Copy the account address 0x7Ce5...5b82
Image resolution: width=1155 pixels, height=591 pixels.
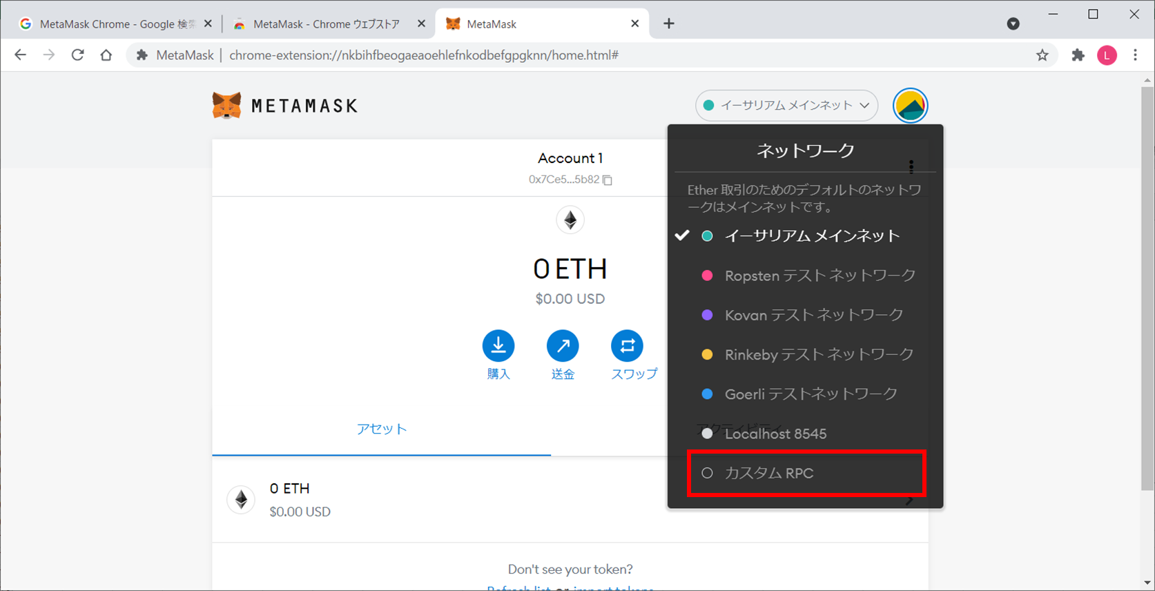[x=608, y=180]
